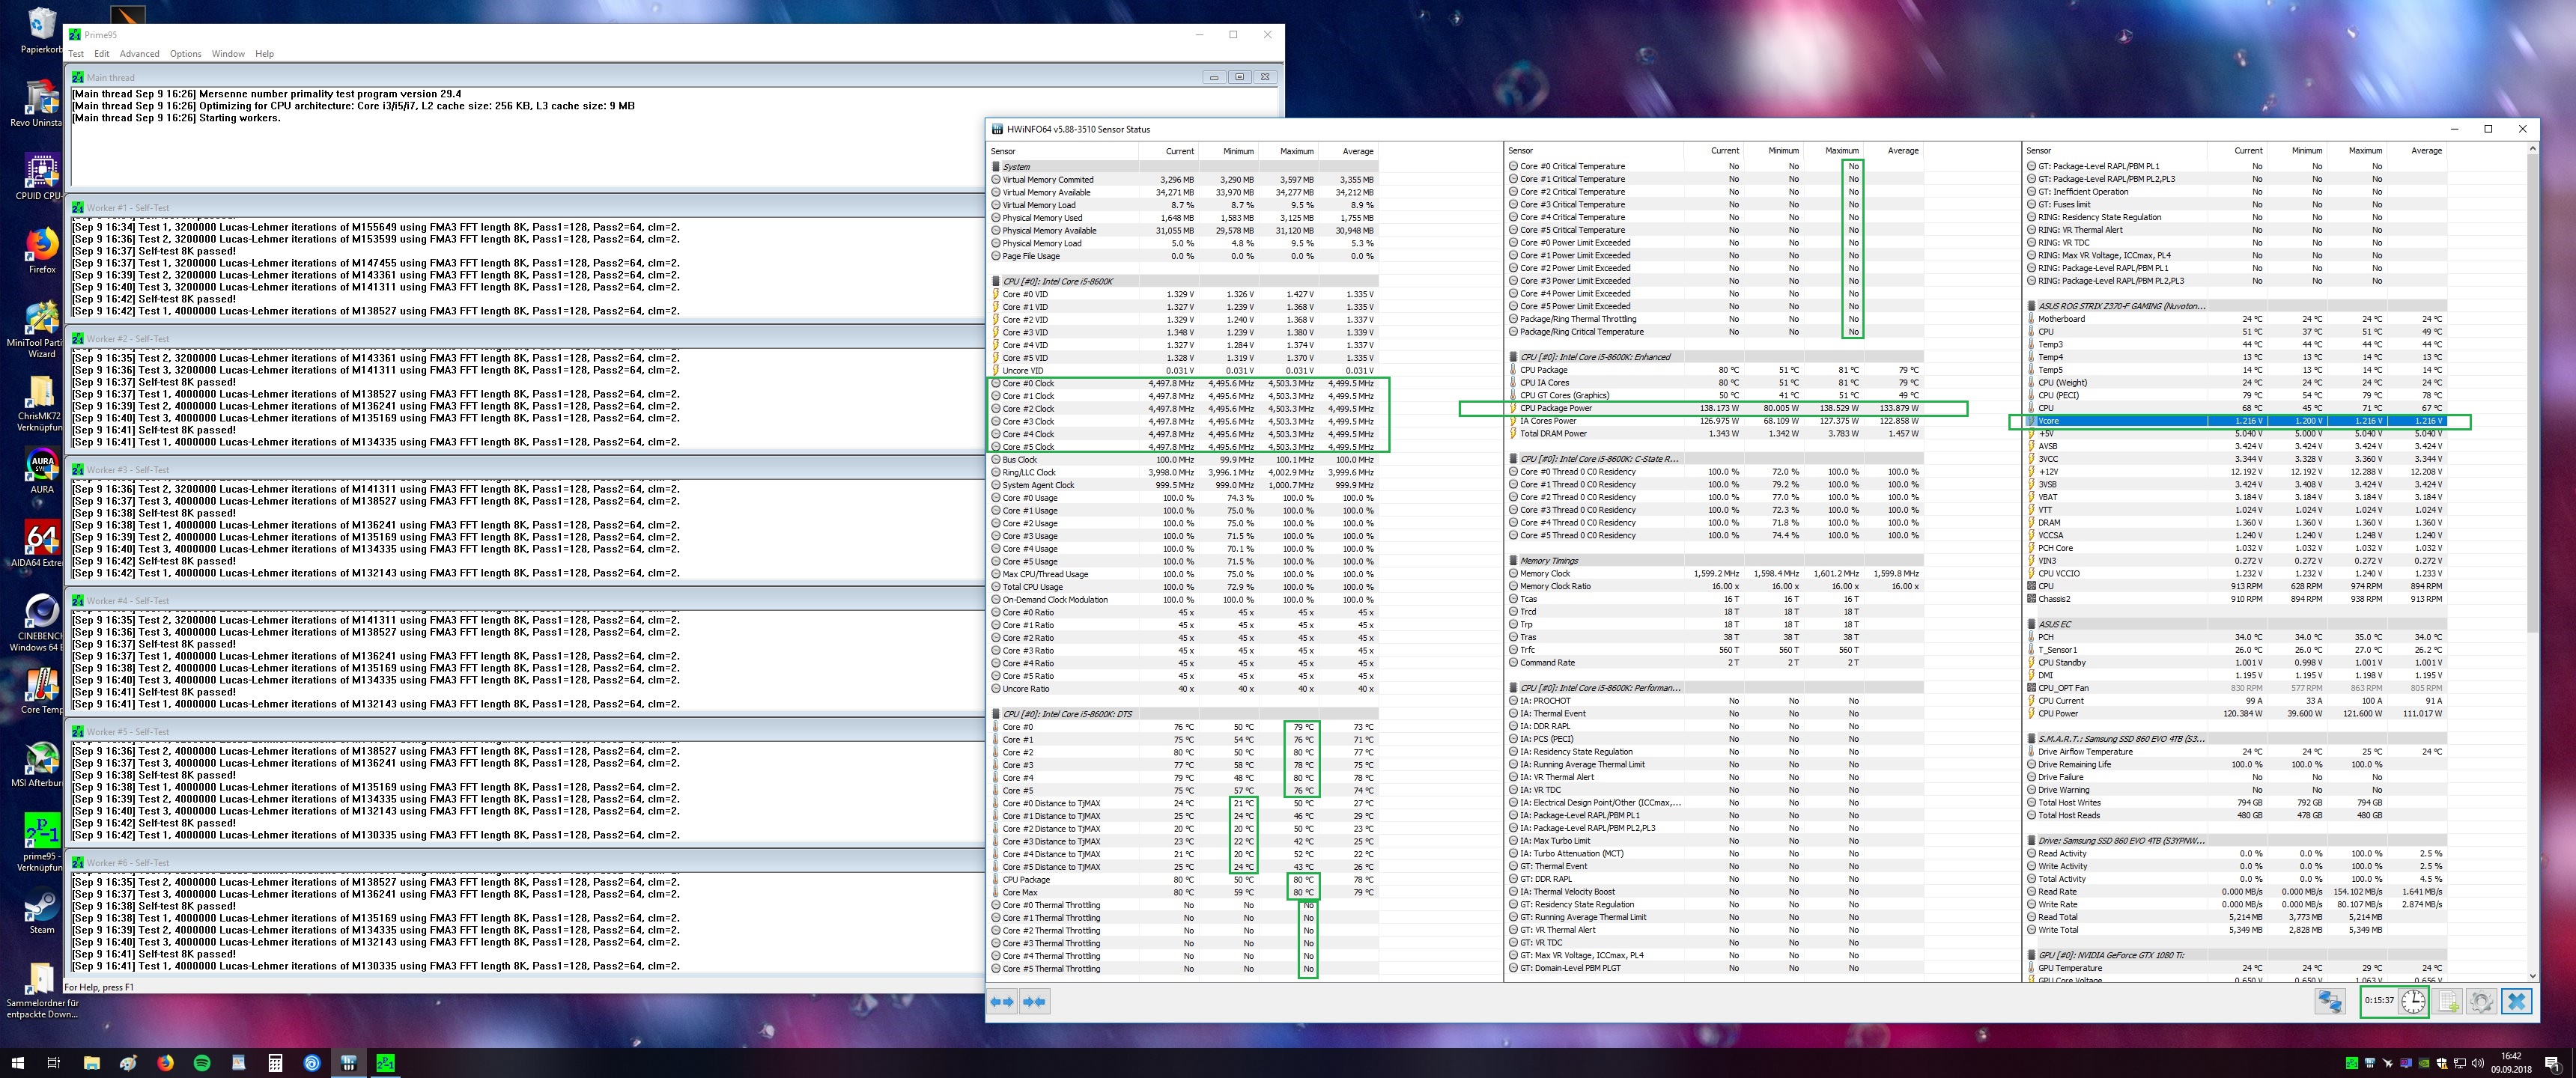Activate Worker #6 - Self-Test title bar
The width and height of the screenshot is (2576, 1078).
(526, 863)
